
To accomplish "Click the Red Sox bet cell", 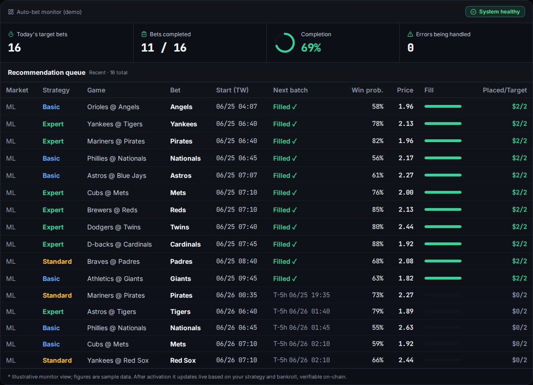I will coord(183,360).
